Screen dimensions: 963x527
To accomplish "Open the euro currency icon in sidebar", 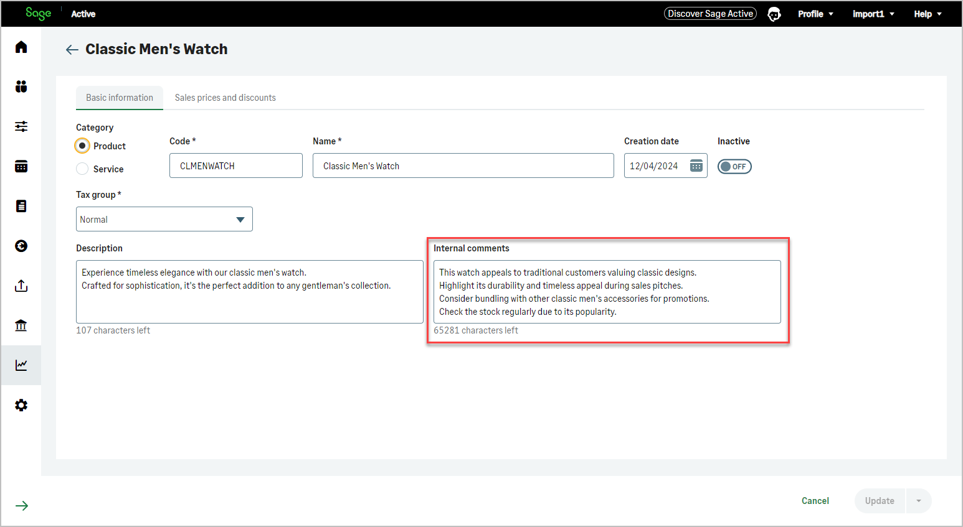I will click(21, 246).
